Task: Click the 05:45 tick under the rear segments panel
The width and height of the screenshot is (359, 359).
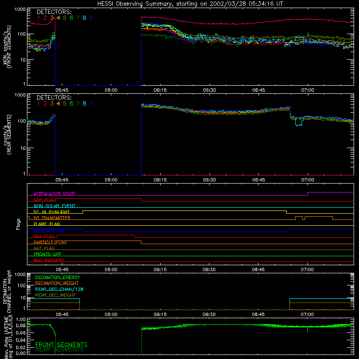Action: pyautogui.click(x=62, y=180)
